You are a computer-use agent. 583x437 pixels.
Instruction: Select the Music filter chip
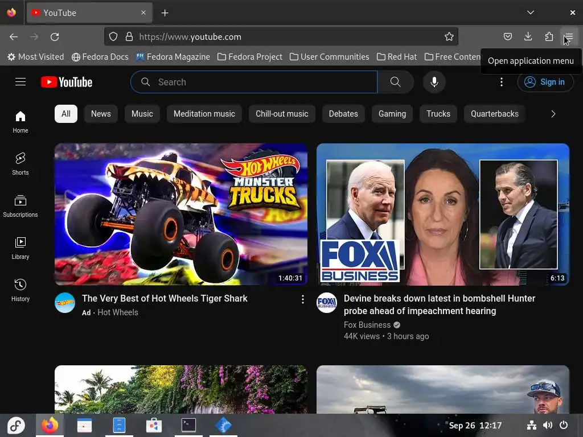(142, 114)
